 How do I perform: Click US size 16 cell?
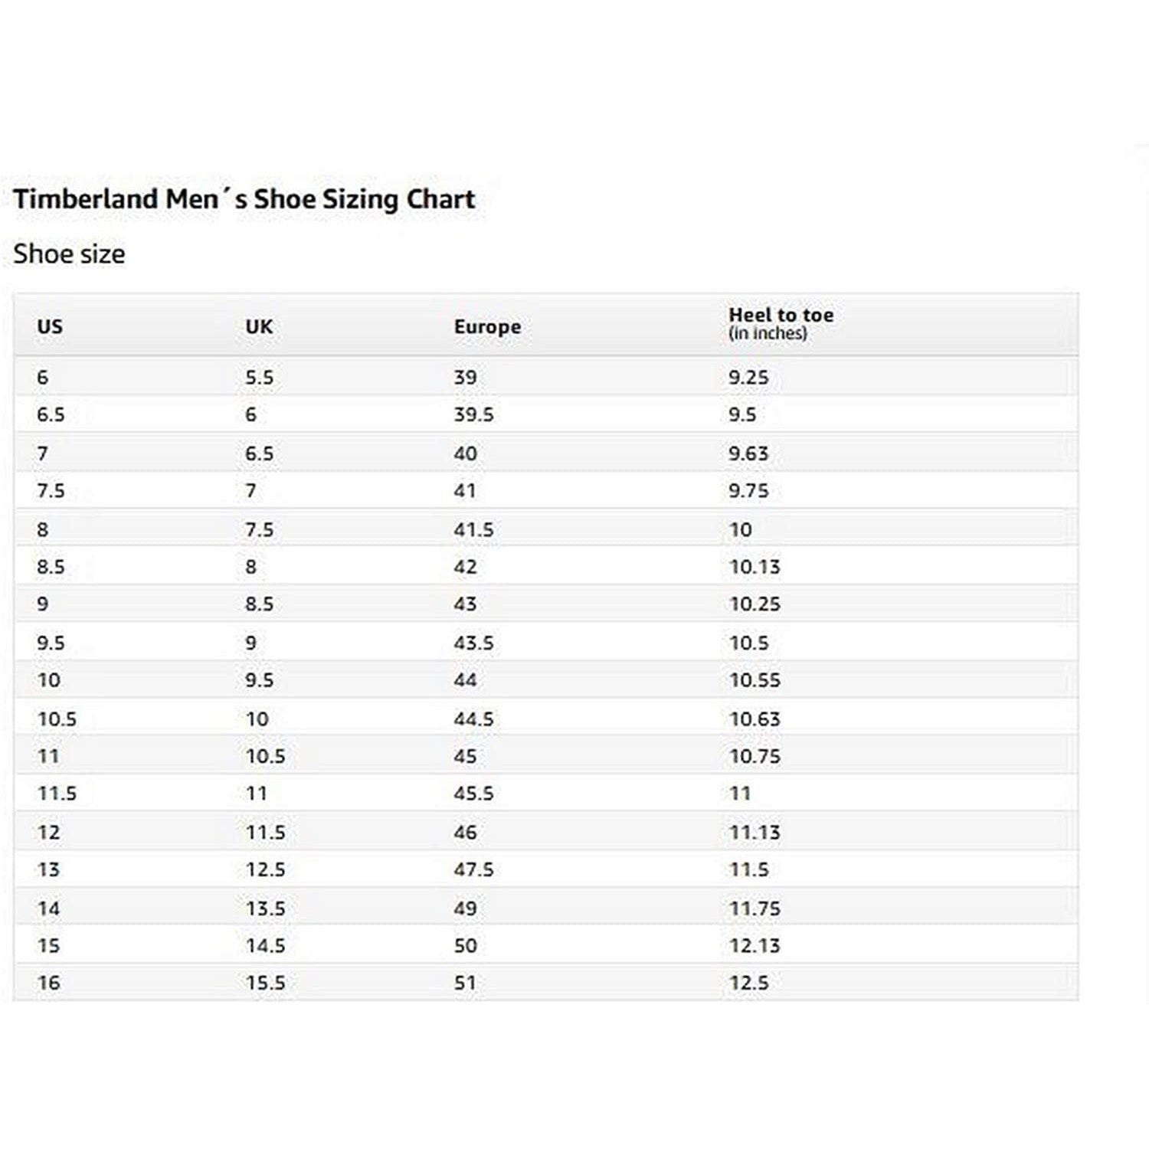pyautogui.click(x=48, y=982)
